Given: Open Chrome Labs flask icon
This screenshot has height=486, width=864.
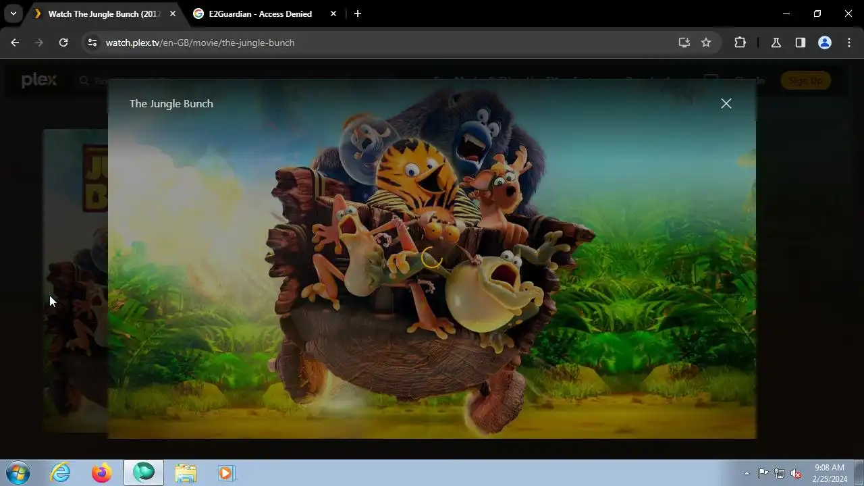Looking at the screenshot, I should coord(776,43).
